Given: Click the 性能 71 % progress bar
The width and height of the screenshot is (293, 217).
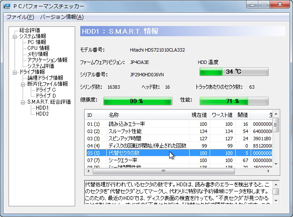Looking at the screenshot, I should point(234,101).
